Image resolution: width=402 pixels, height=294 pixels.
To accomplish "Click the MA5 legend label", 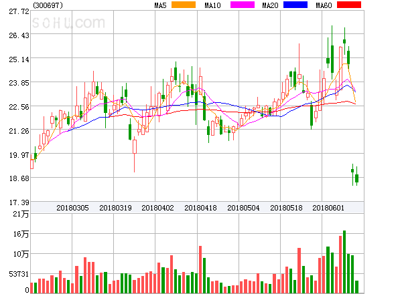I will [x=160, y=5].
